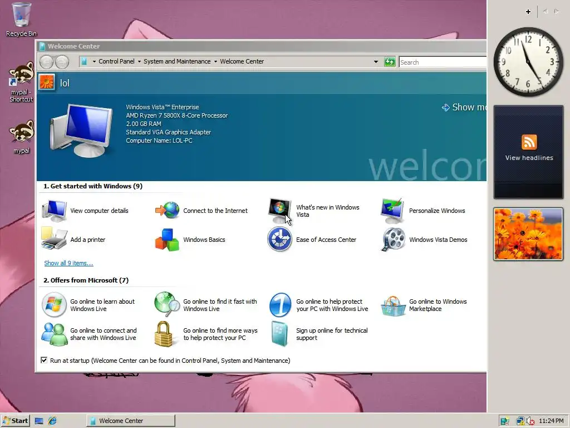Click Show desktop in quick launch
Screen dimensions: 570x428
[x=39, y=421]
